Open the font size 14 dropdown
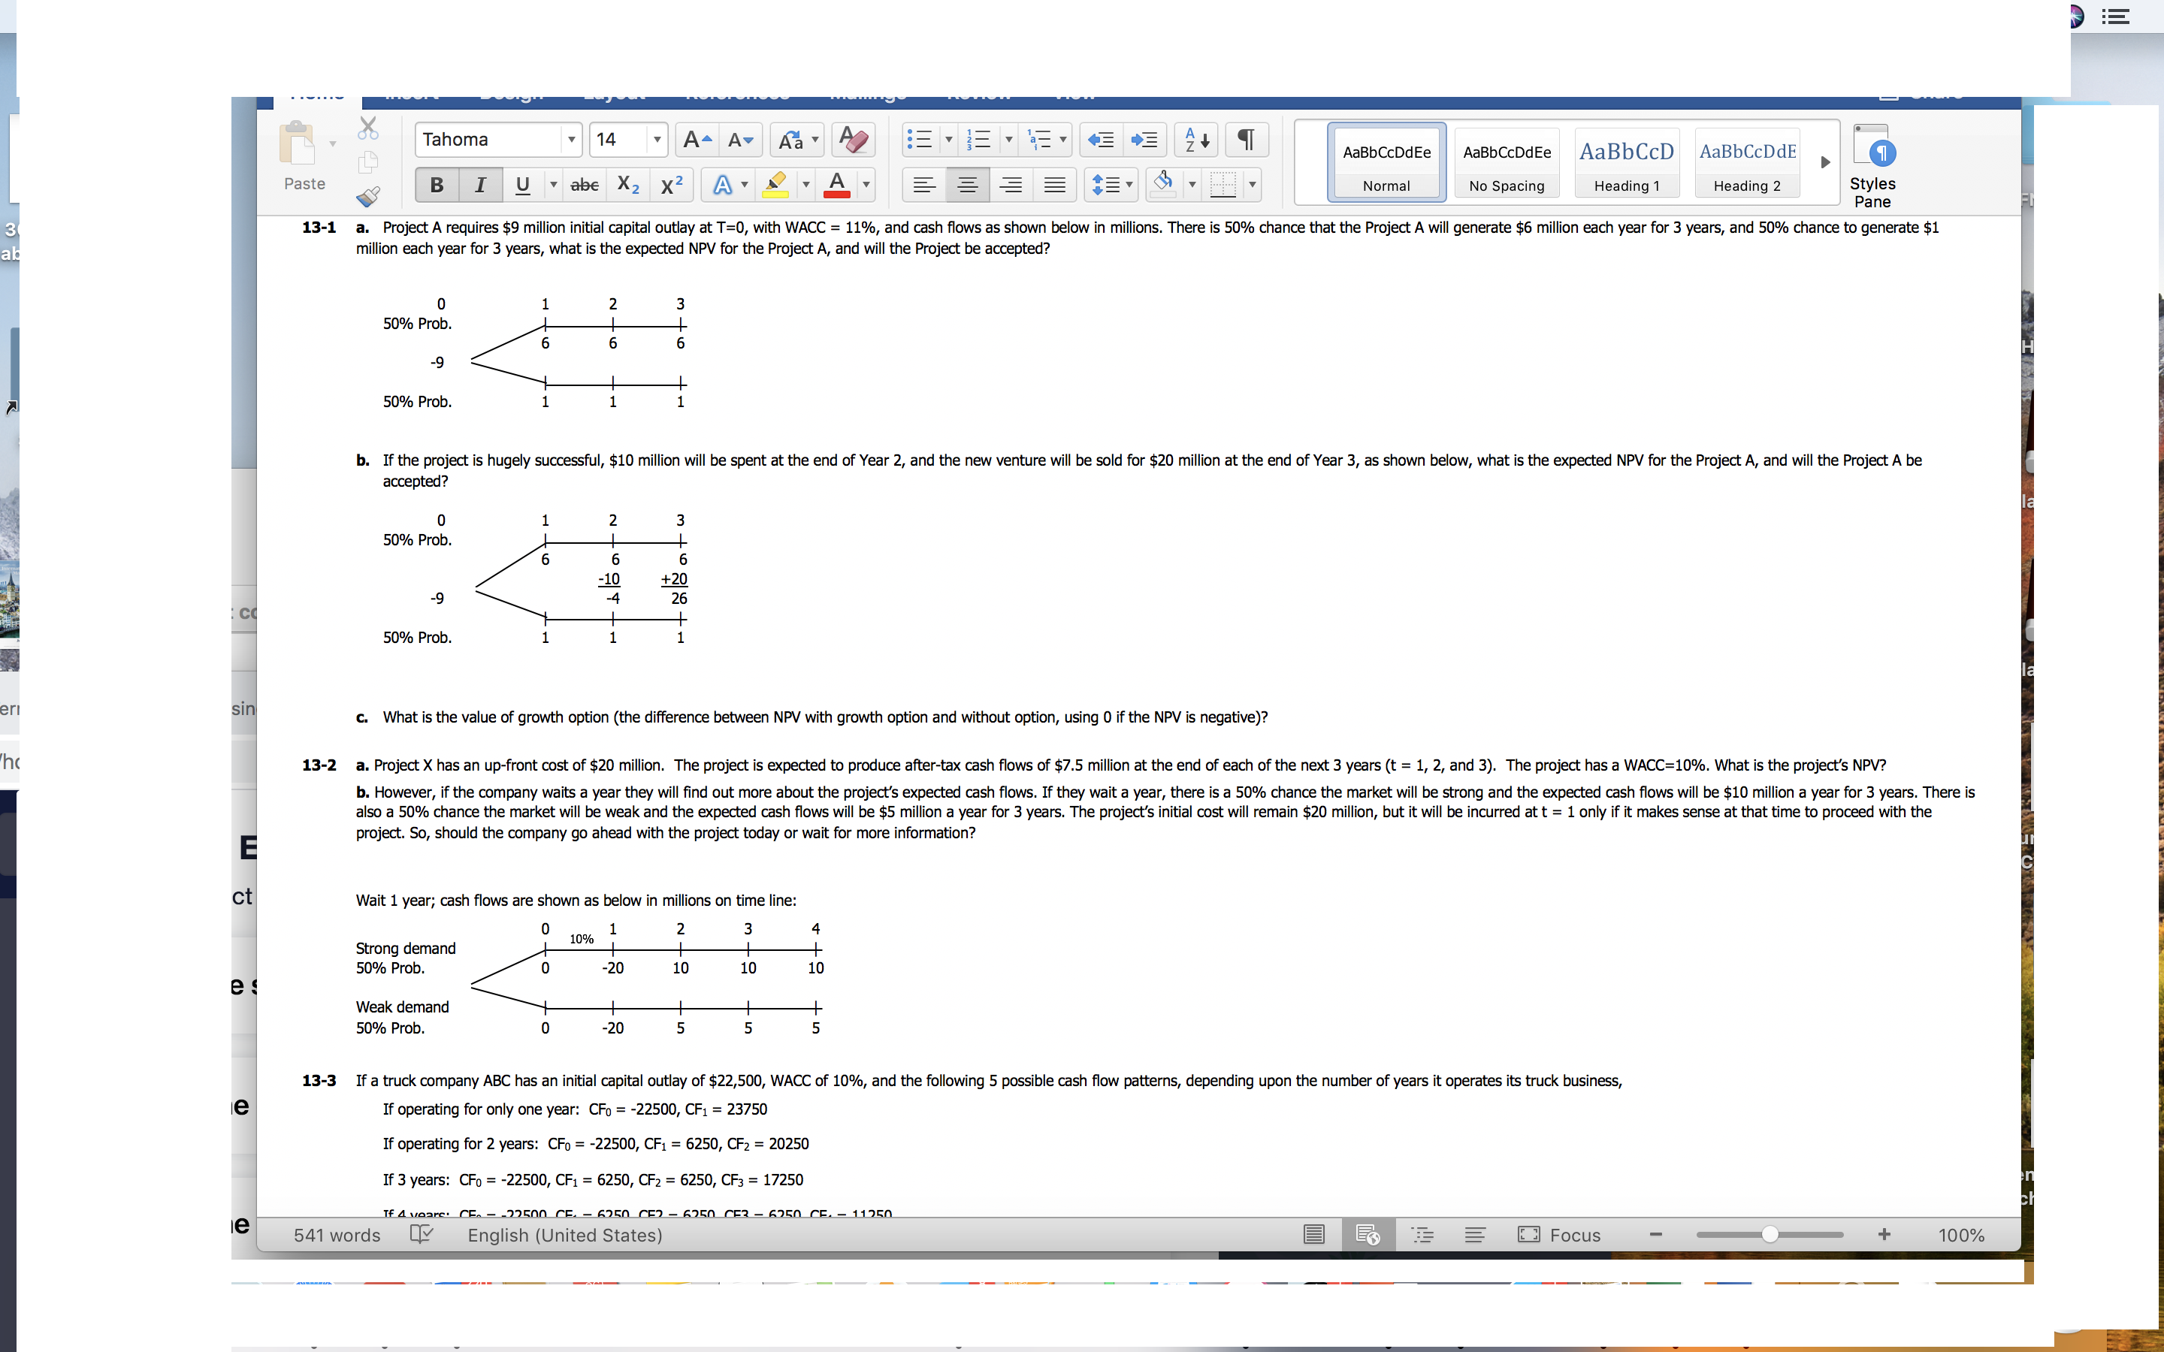 657,140
